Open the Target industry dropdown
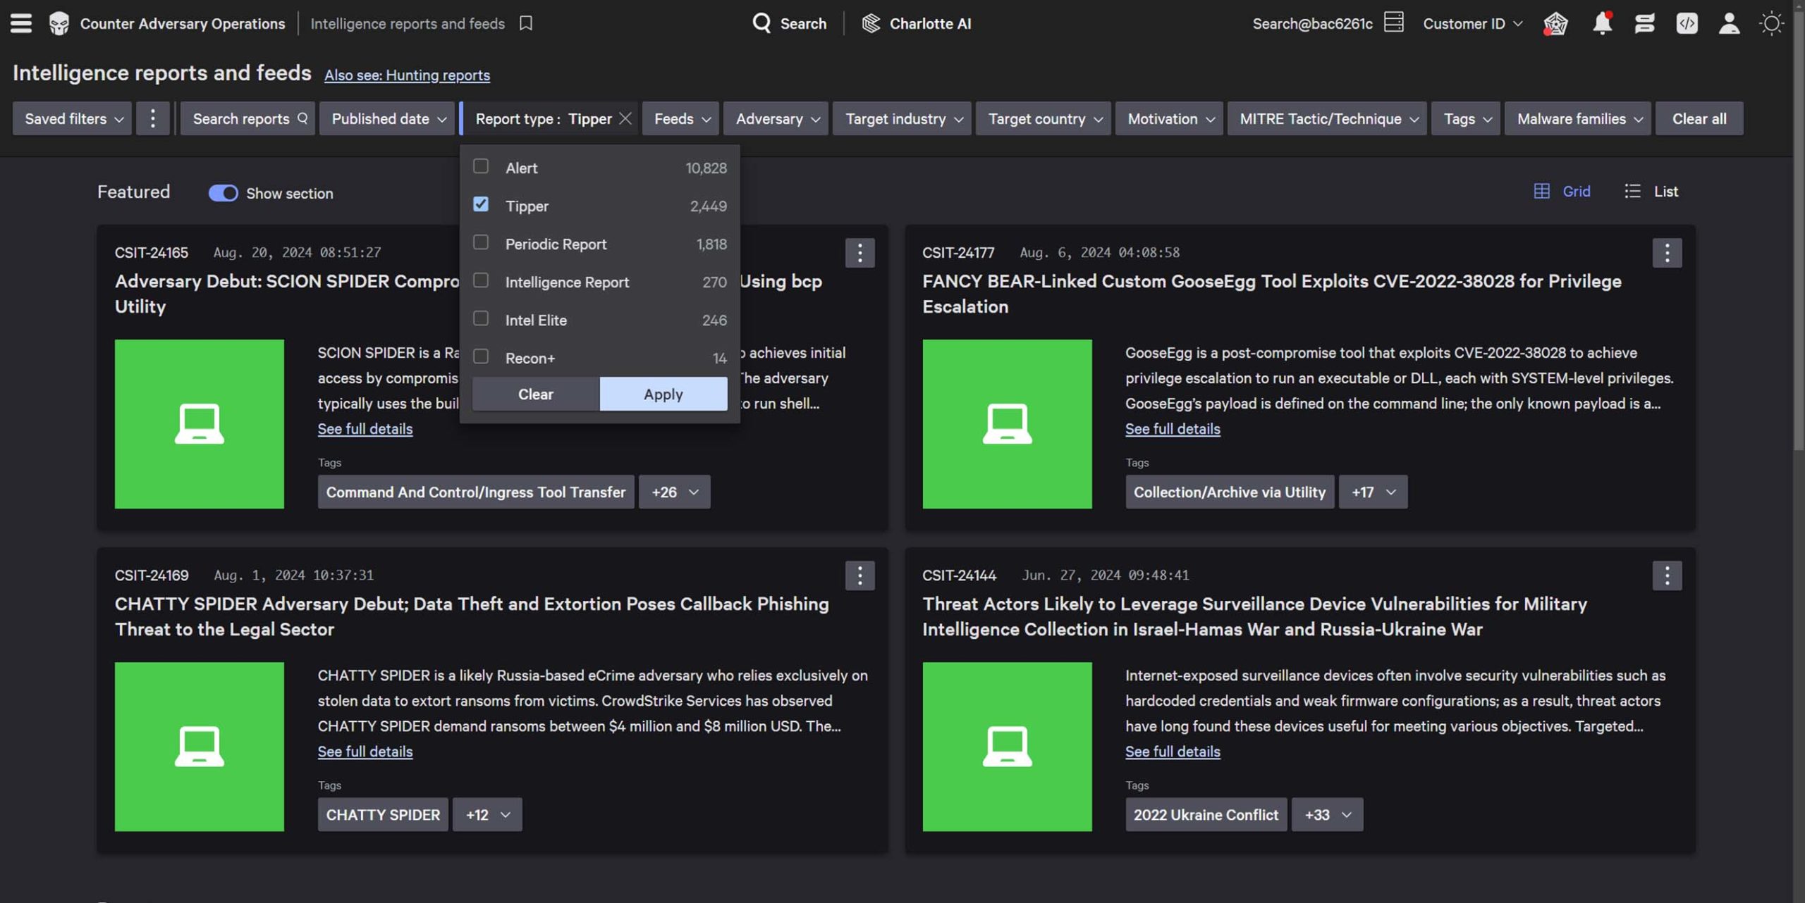 coord(902,118)
